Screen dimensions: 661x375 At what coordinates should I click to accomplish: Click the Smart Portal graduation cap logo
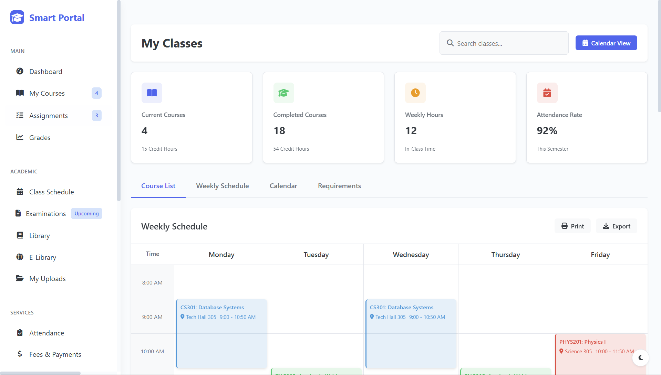pyautogui.click(x=17, y=17)
